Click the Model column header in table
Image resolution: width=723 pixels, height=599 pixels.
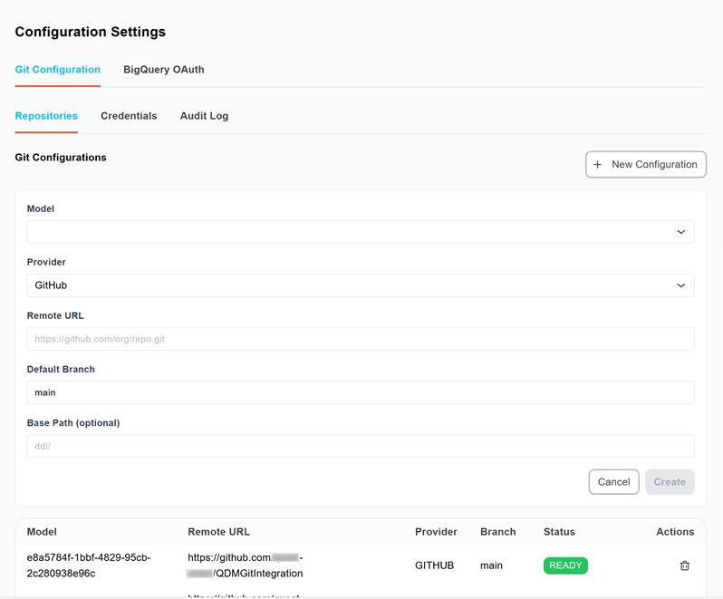click(42, 532)
